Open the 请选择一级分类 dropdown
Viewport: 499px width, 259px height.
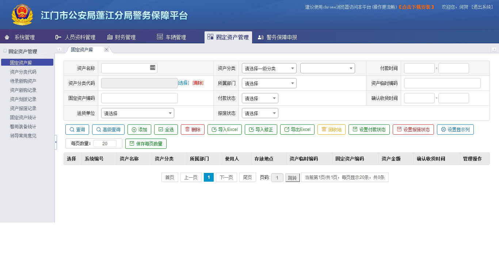(x=269, y=68)
